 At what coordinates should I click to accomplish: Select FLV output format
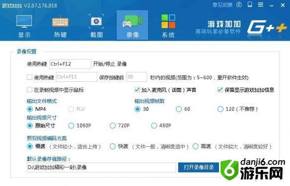71,109
